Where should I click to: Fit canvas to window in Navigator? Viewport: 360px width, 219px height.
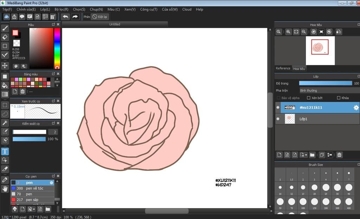coord(296,32)
